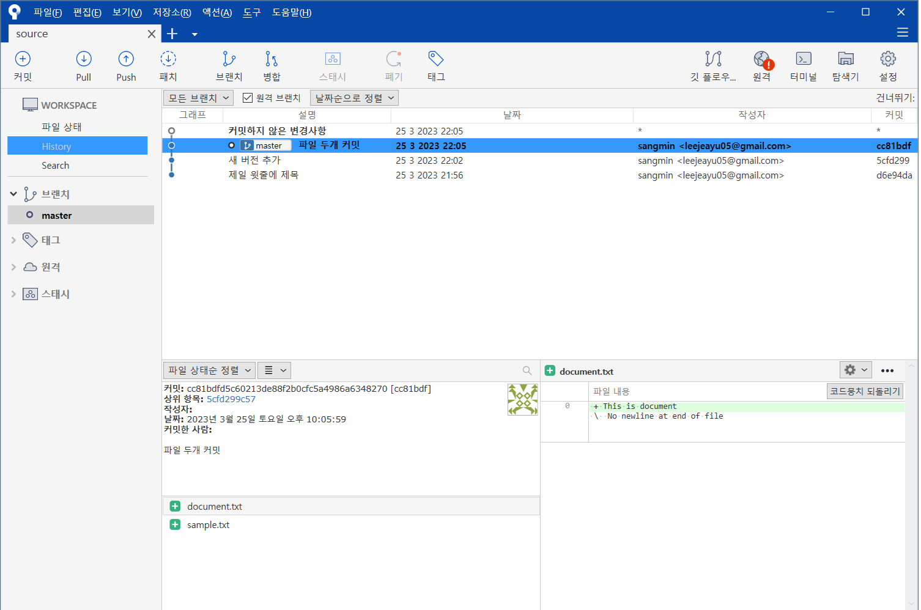This screenshot has width=921, height=610.
Task: Click the three-dots more options icon
Action: 887,370
